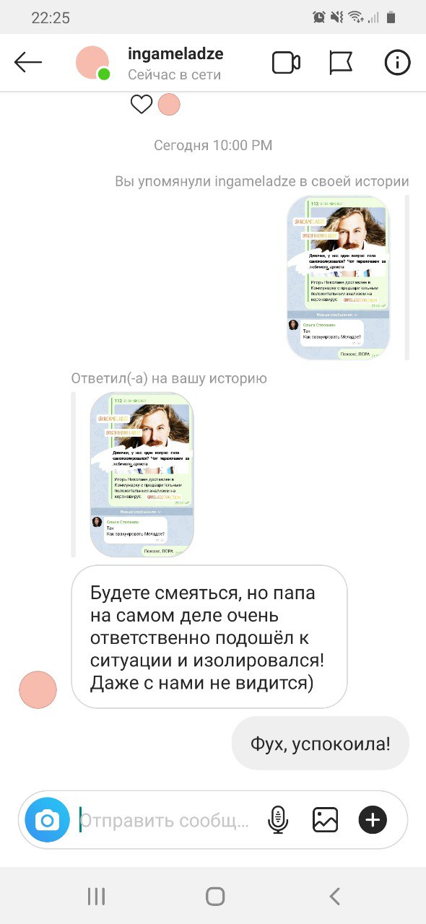Select the message starting 'Будете смеяться'
The image size is (426, 924).
(209, 637)
